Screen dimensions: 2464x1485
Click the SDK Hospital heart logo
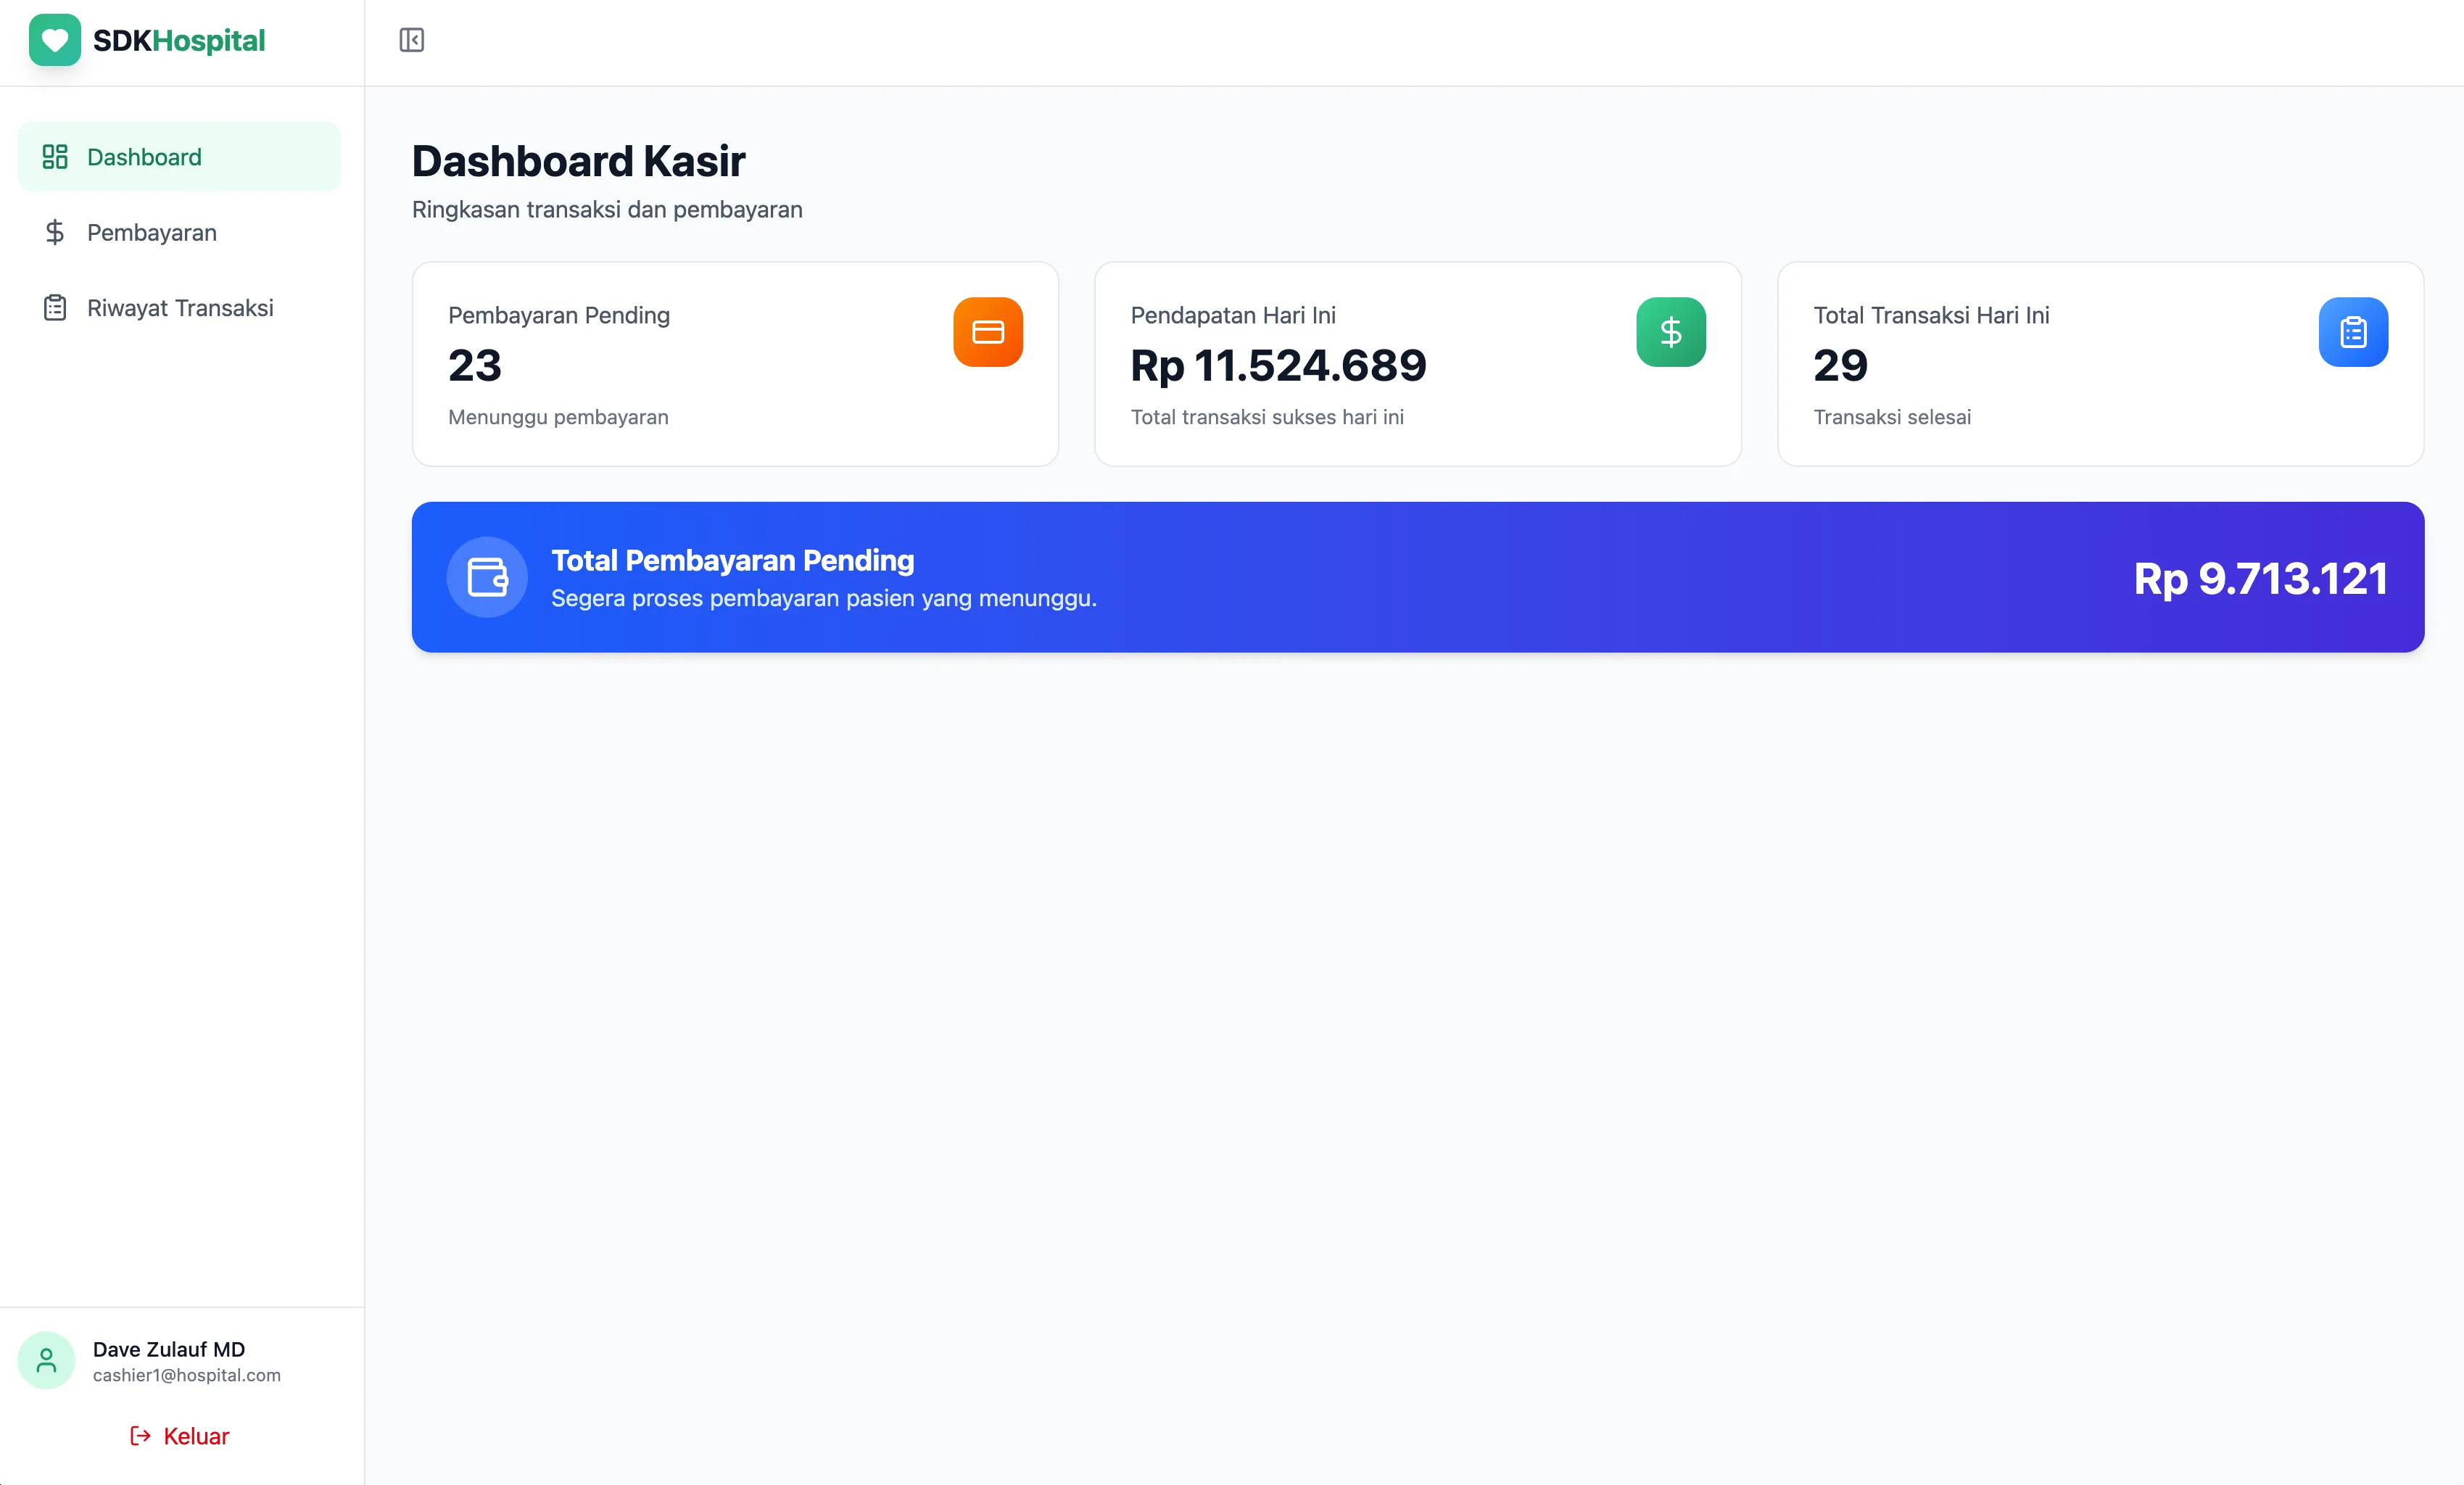(55, 40)
